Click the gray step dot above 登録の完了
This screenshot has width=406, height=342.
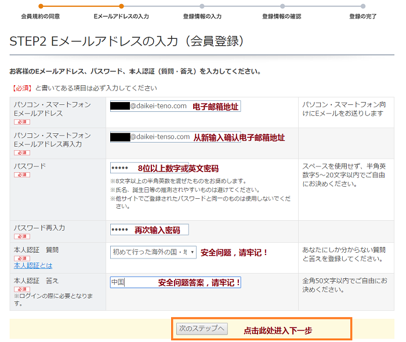click(363, 6)
